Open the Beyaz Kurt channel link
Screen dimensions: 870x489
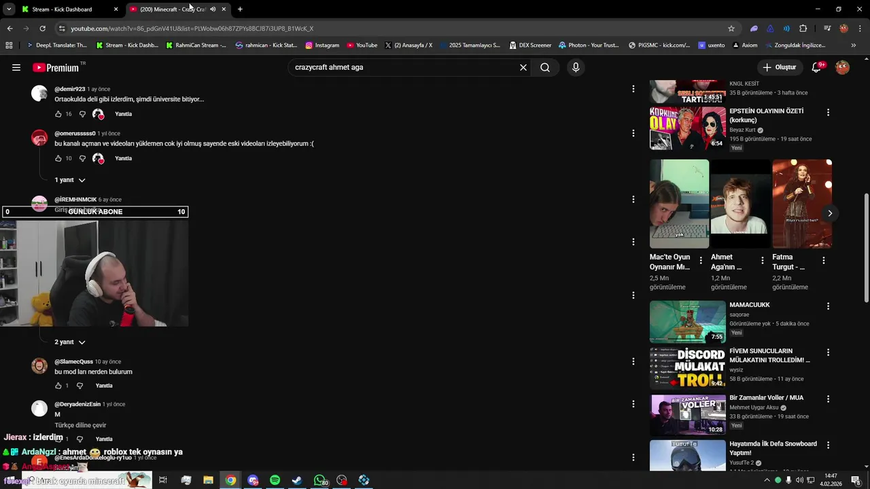pyautogui.click(x=742, y=130)
